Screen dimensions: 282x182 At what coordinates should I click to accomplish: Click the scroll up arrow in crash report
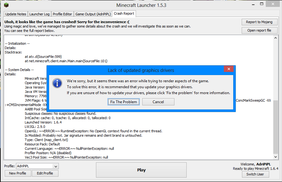coord(275,38)
